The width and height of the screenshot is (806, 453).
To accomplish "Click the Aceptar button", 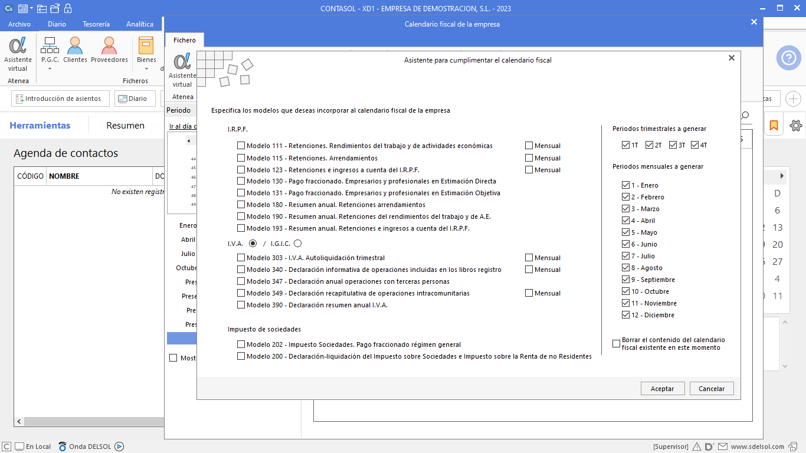I will 662,389.
